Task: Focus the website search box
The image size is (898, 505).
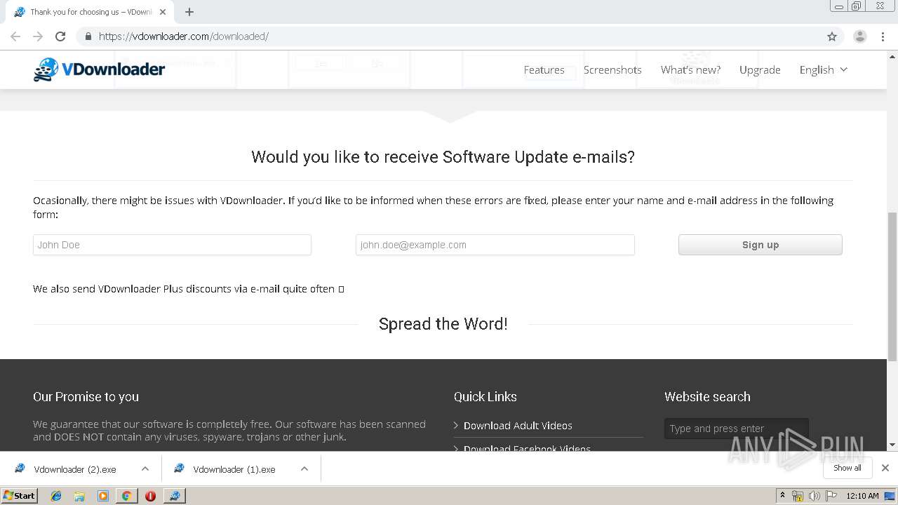Action: [x=737, y=429]
